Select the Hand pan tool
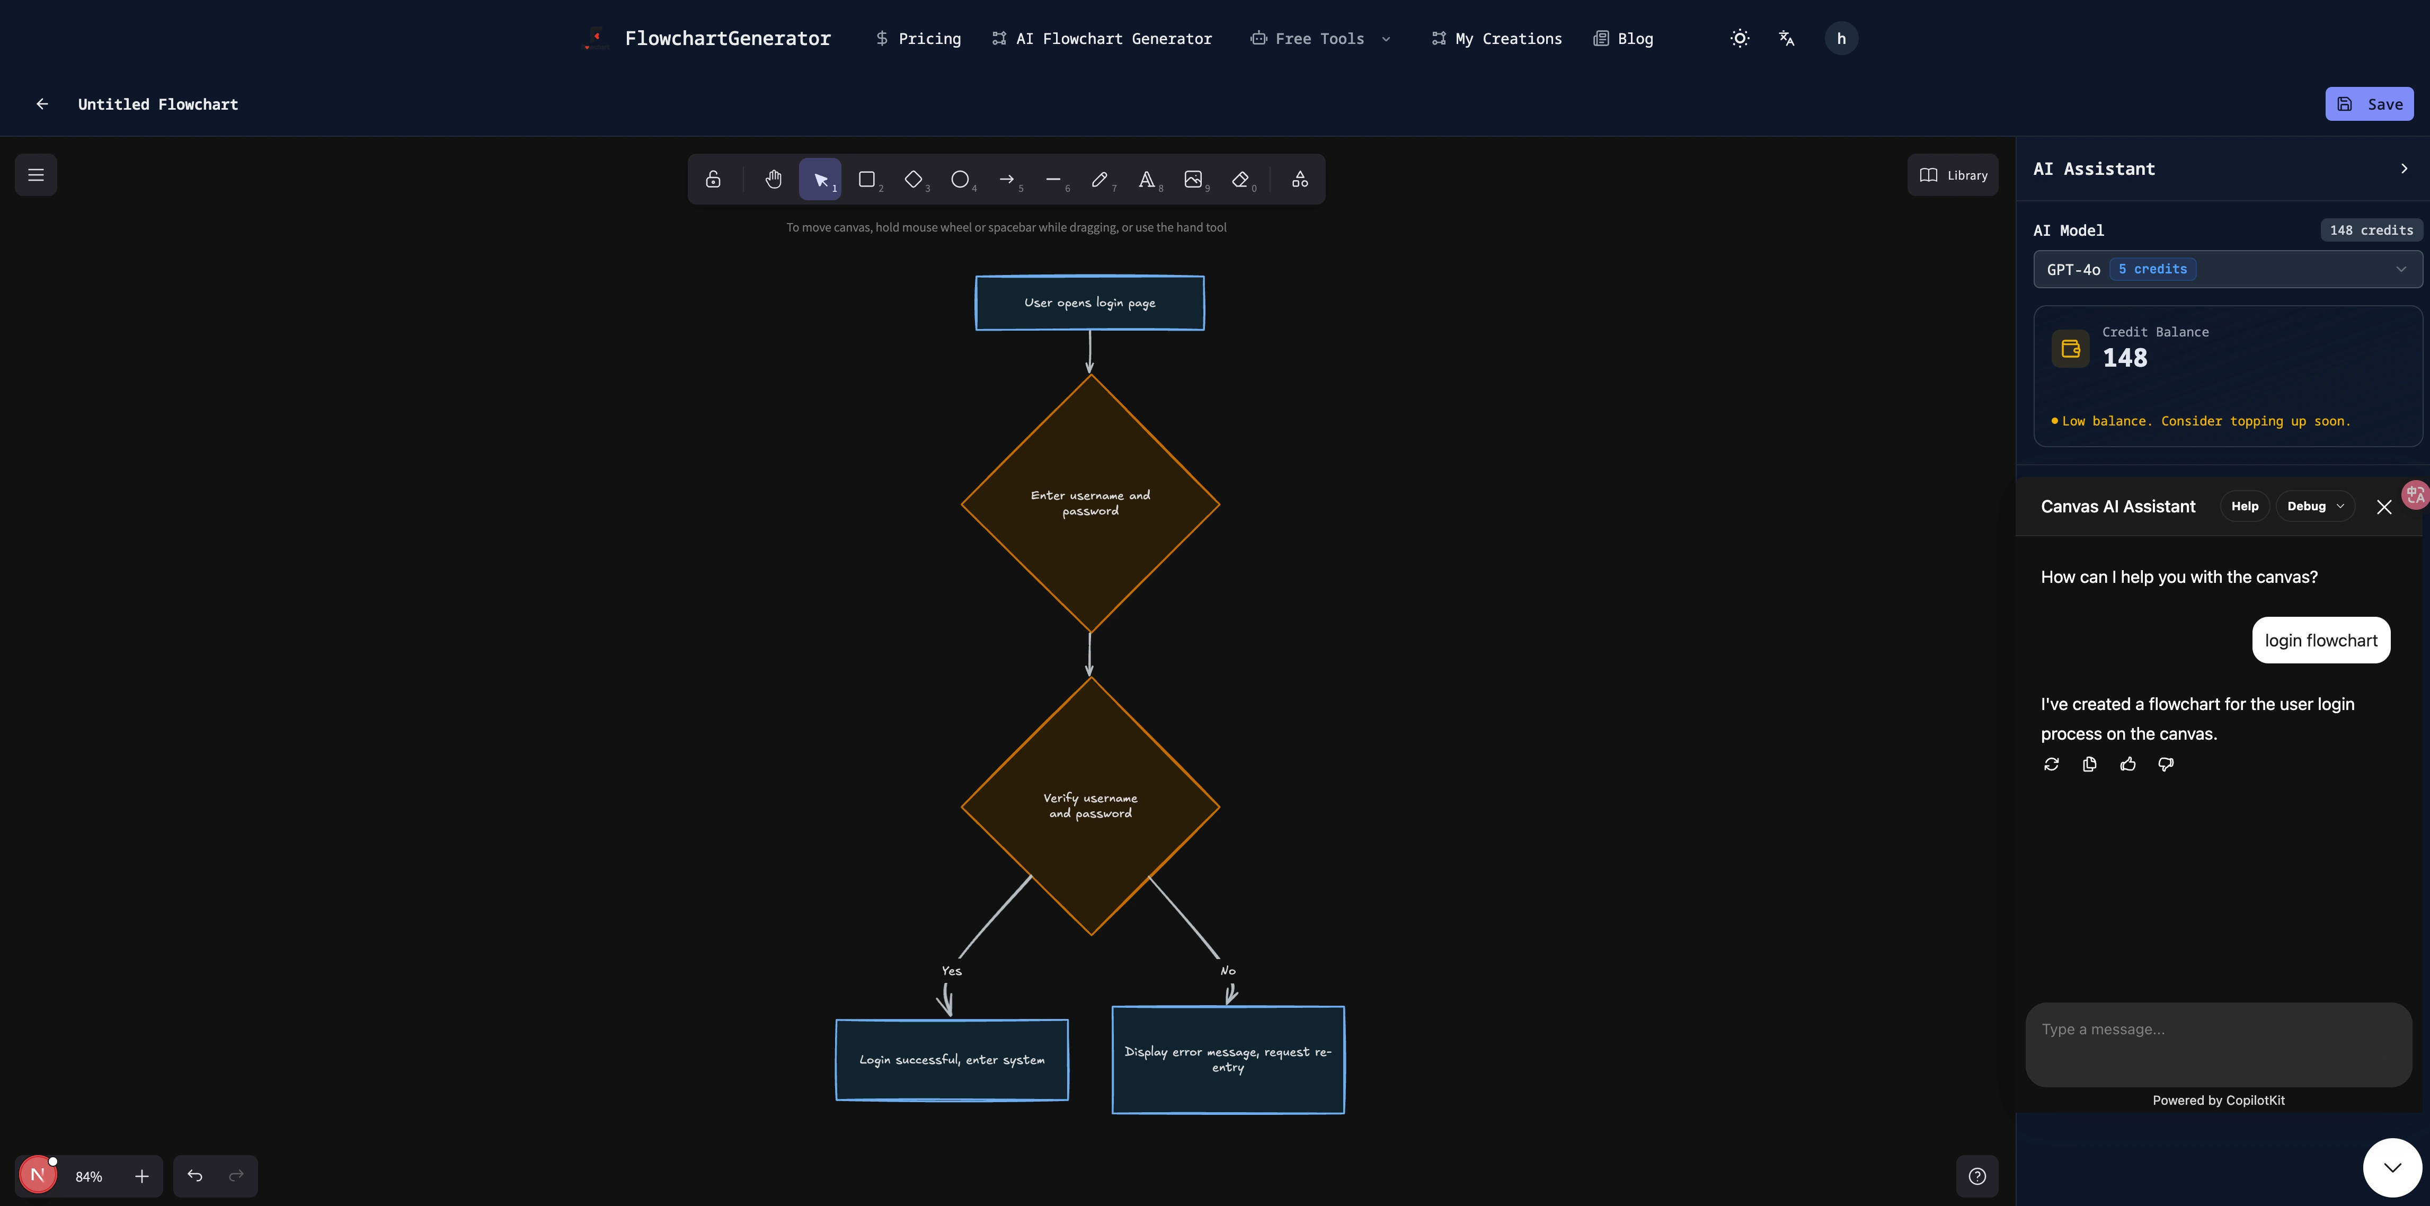2430x1206 pixels. point(773,179)
